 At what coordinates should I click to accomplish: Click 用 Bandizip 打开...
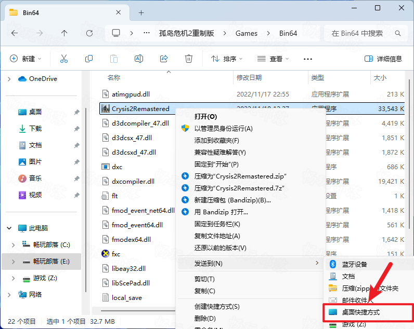tap(221, 212)
